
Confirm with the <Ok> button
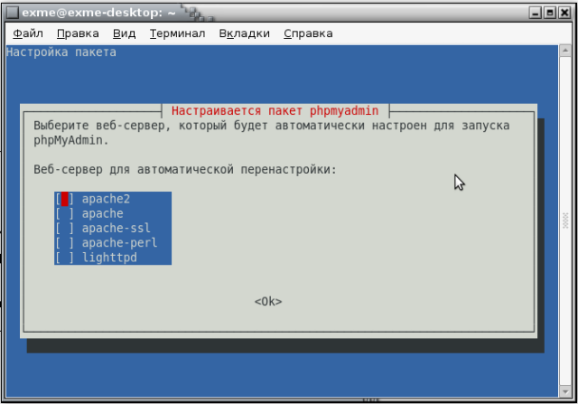[268, 302]
